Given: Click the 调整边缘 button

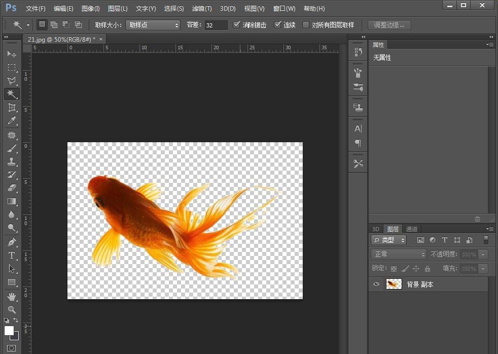Looking at the screenshot, I should pos(389,24).
